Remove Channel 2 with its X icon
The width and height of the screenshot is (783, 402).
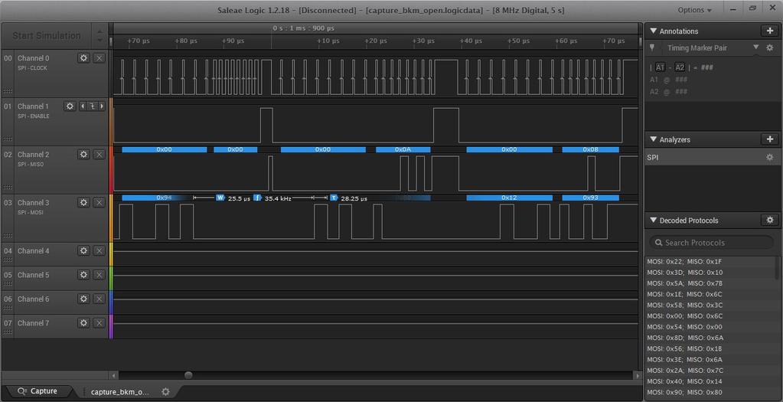click(x=100, y=155)
